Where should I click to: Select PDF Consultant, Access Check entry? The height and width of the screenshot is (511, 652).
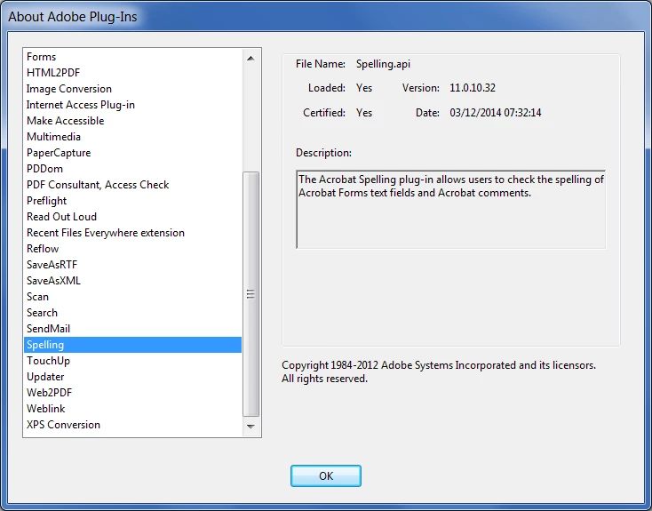132,185
